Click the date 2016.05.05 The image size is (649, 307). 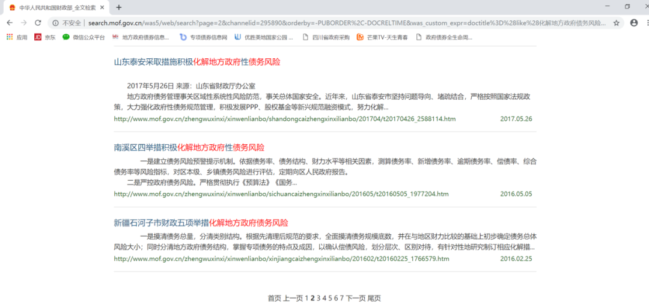(516, 193)
